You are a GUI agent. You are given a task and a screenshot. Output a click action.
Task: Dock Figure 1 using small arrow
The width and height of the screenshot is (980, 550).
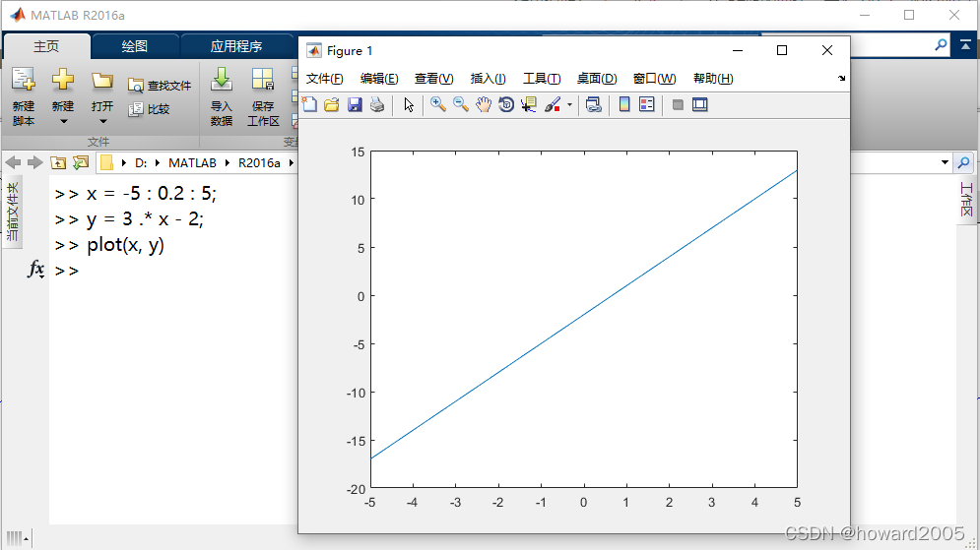[841, 78]
